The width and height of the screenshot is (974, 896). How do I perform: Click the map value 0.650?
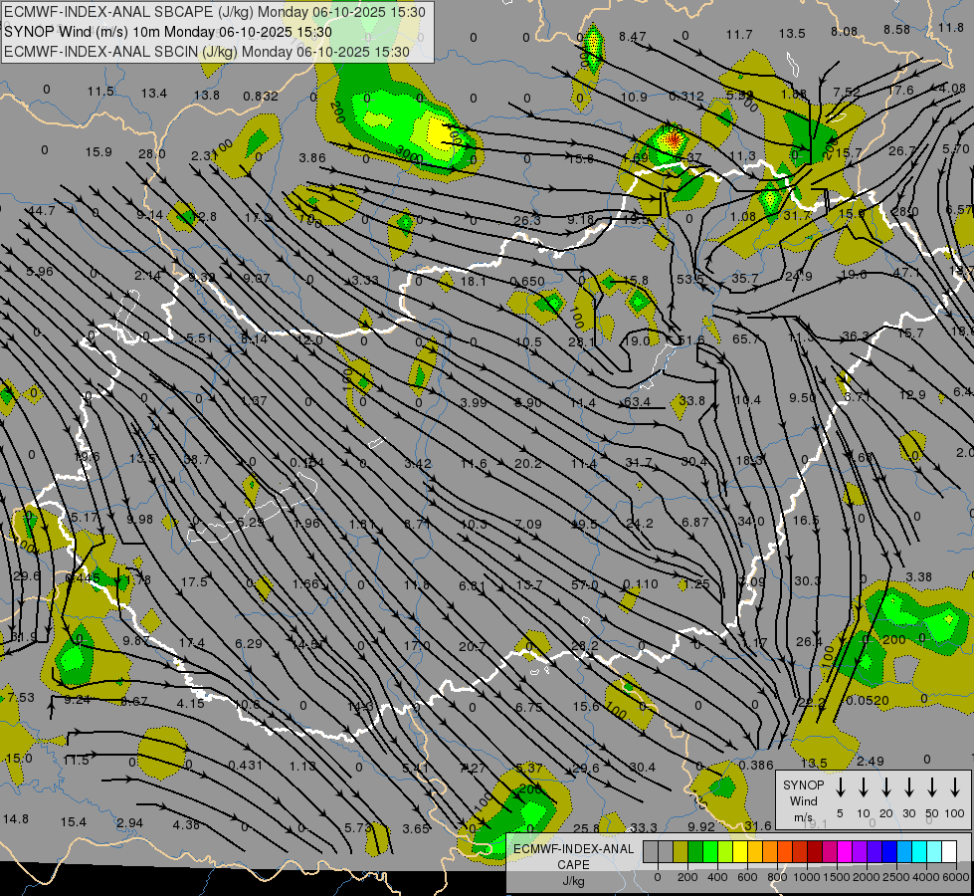point(526,281)
